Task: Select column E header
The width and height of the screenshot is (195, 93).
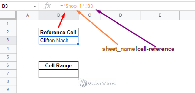Action: 160,15
